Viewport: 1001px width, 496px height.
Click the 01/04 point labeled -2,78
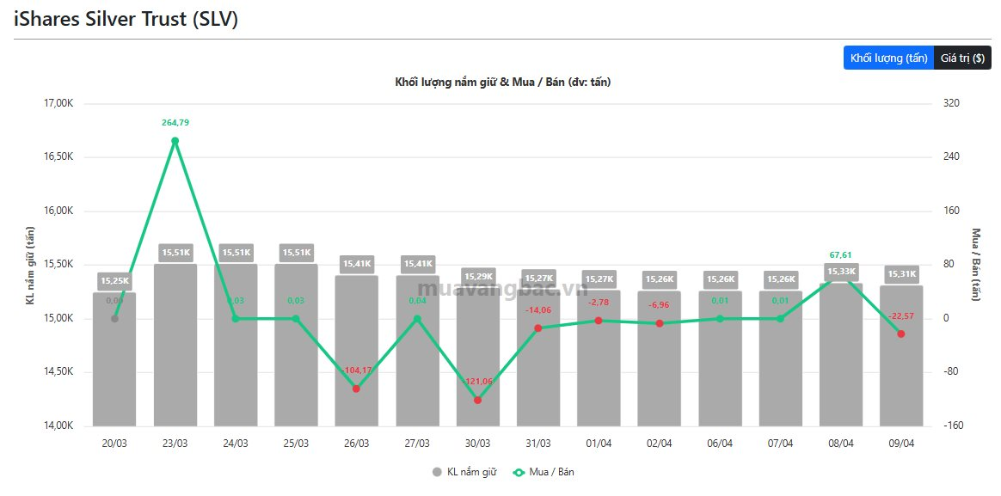[x=599, y=321]
